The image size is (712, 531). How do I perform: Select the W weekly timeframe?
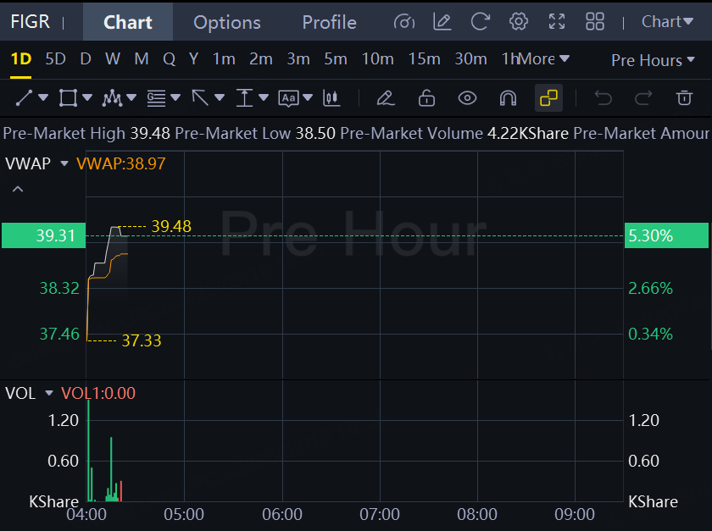pyautogui.click(x=113, y=59)
